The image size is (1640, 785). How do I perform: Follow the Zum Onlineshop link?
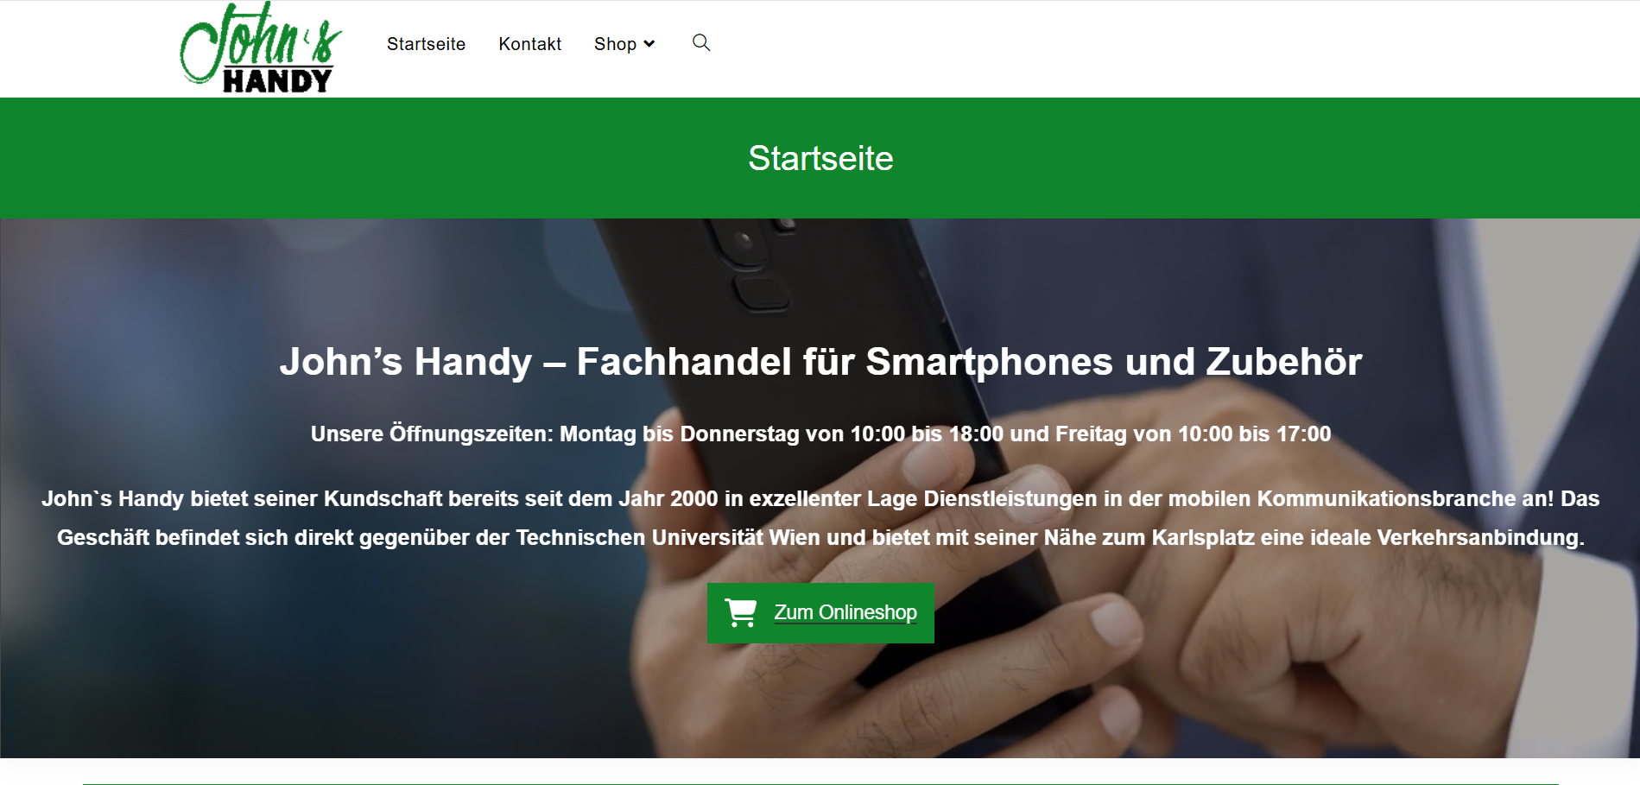click(845, 612)
